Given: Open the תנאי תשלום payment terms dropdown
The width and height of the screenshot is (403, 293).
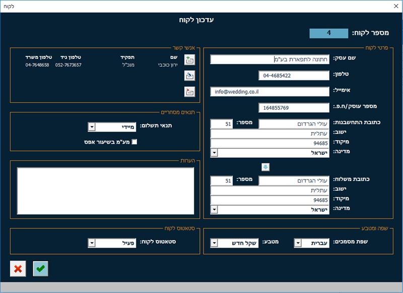Looking at the screenshot, I should tap(92, 127).
